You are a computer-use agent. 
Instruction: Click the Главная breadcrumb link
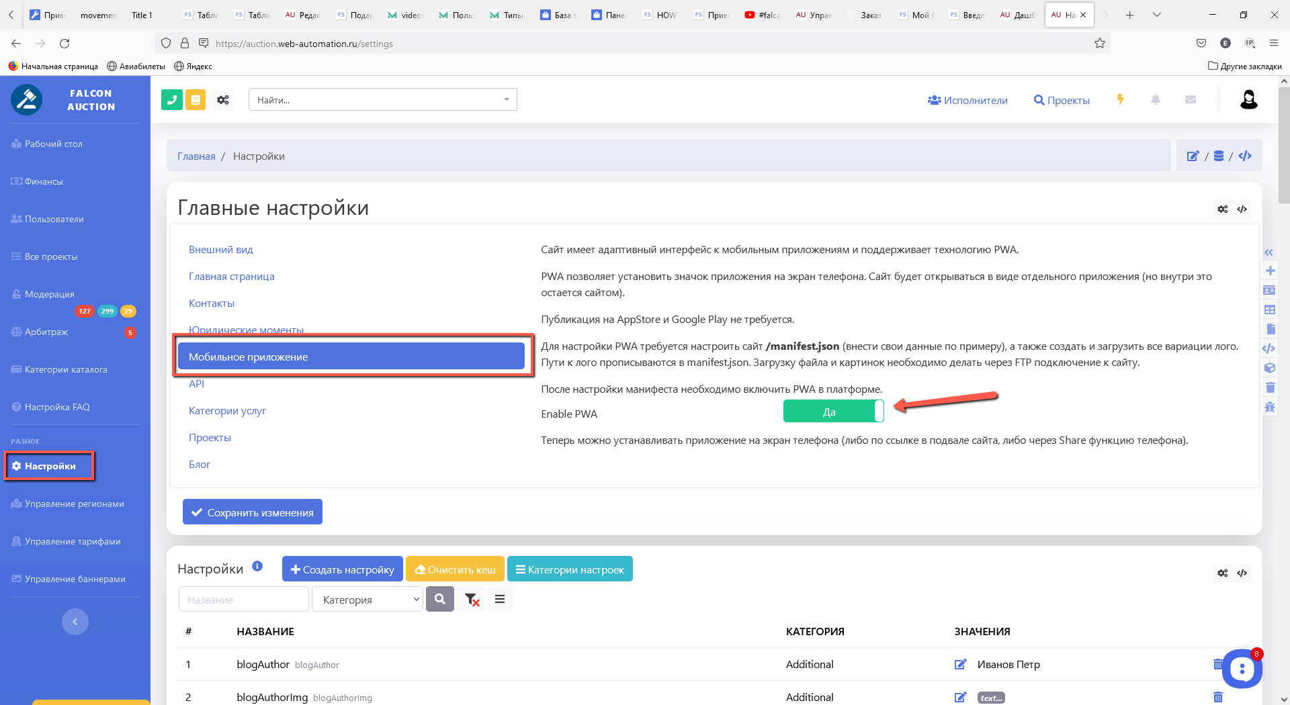pyautogui.click(x=196, y=156)
